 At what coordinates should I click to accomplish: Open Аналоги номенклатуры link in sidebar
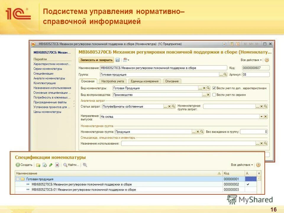point(49,78)
